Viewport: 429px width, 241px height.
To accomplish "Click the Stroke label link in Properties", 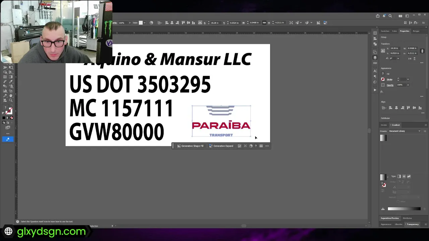I will [x=389, y=79].
